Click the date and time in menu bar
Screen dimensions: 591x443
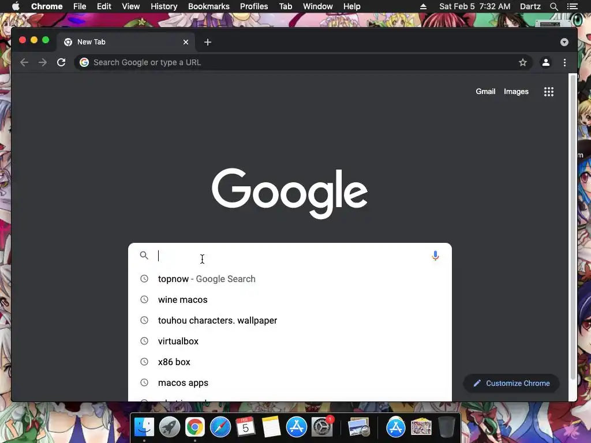pyautogui.click(x=475, y=6)
